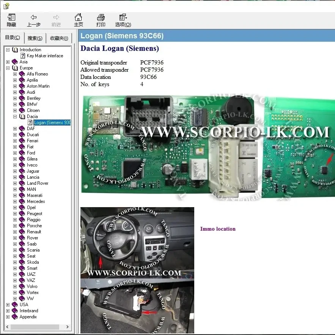Select the Maserati tree entry
The width and height of the screenshot is (335, 335).
pos(35,195)
